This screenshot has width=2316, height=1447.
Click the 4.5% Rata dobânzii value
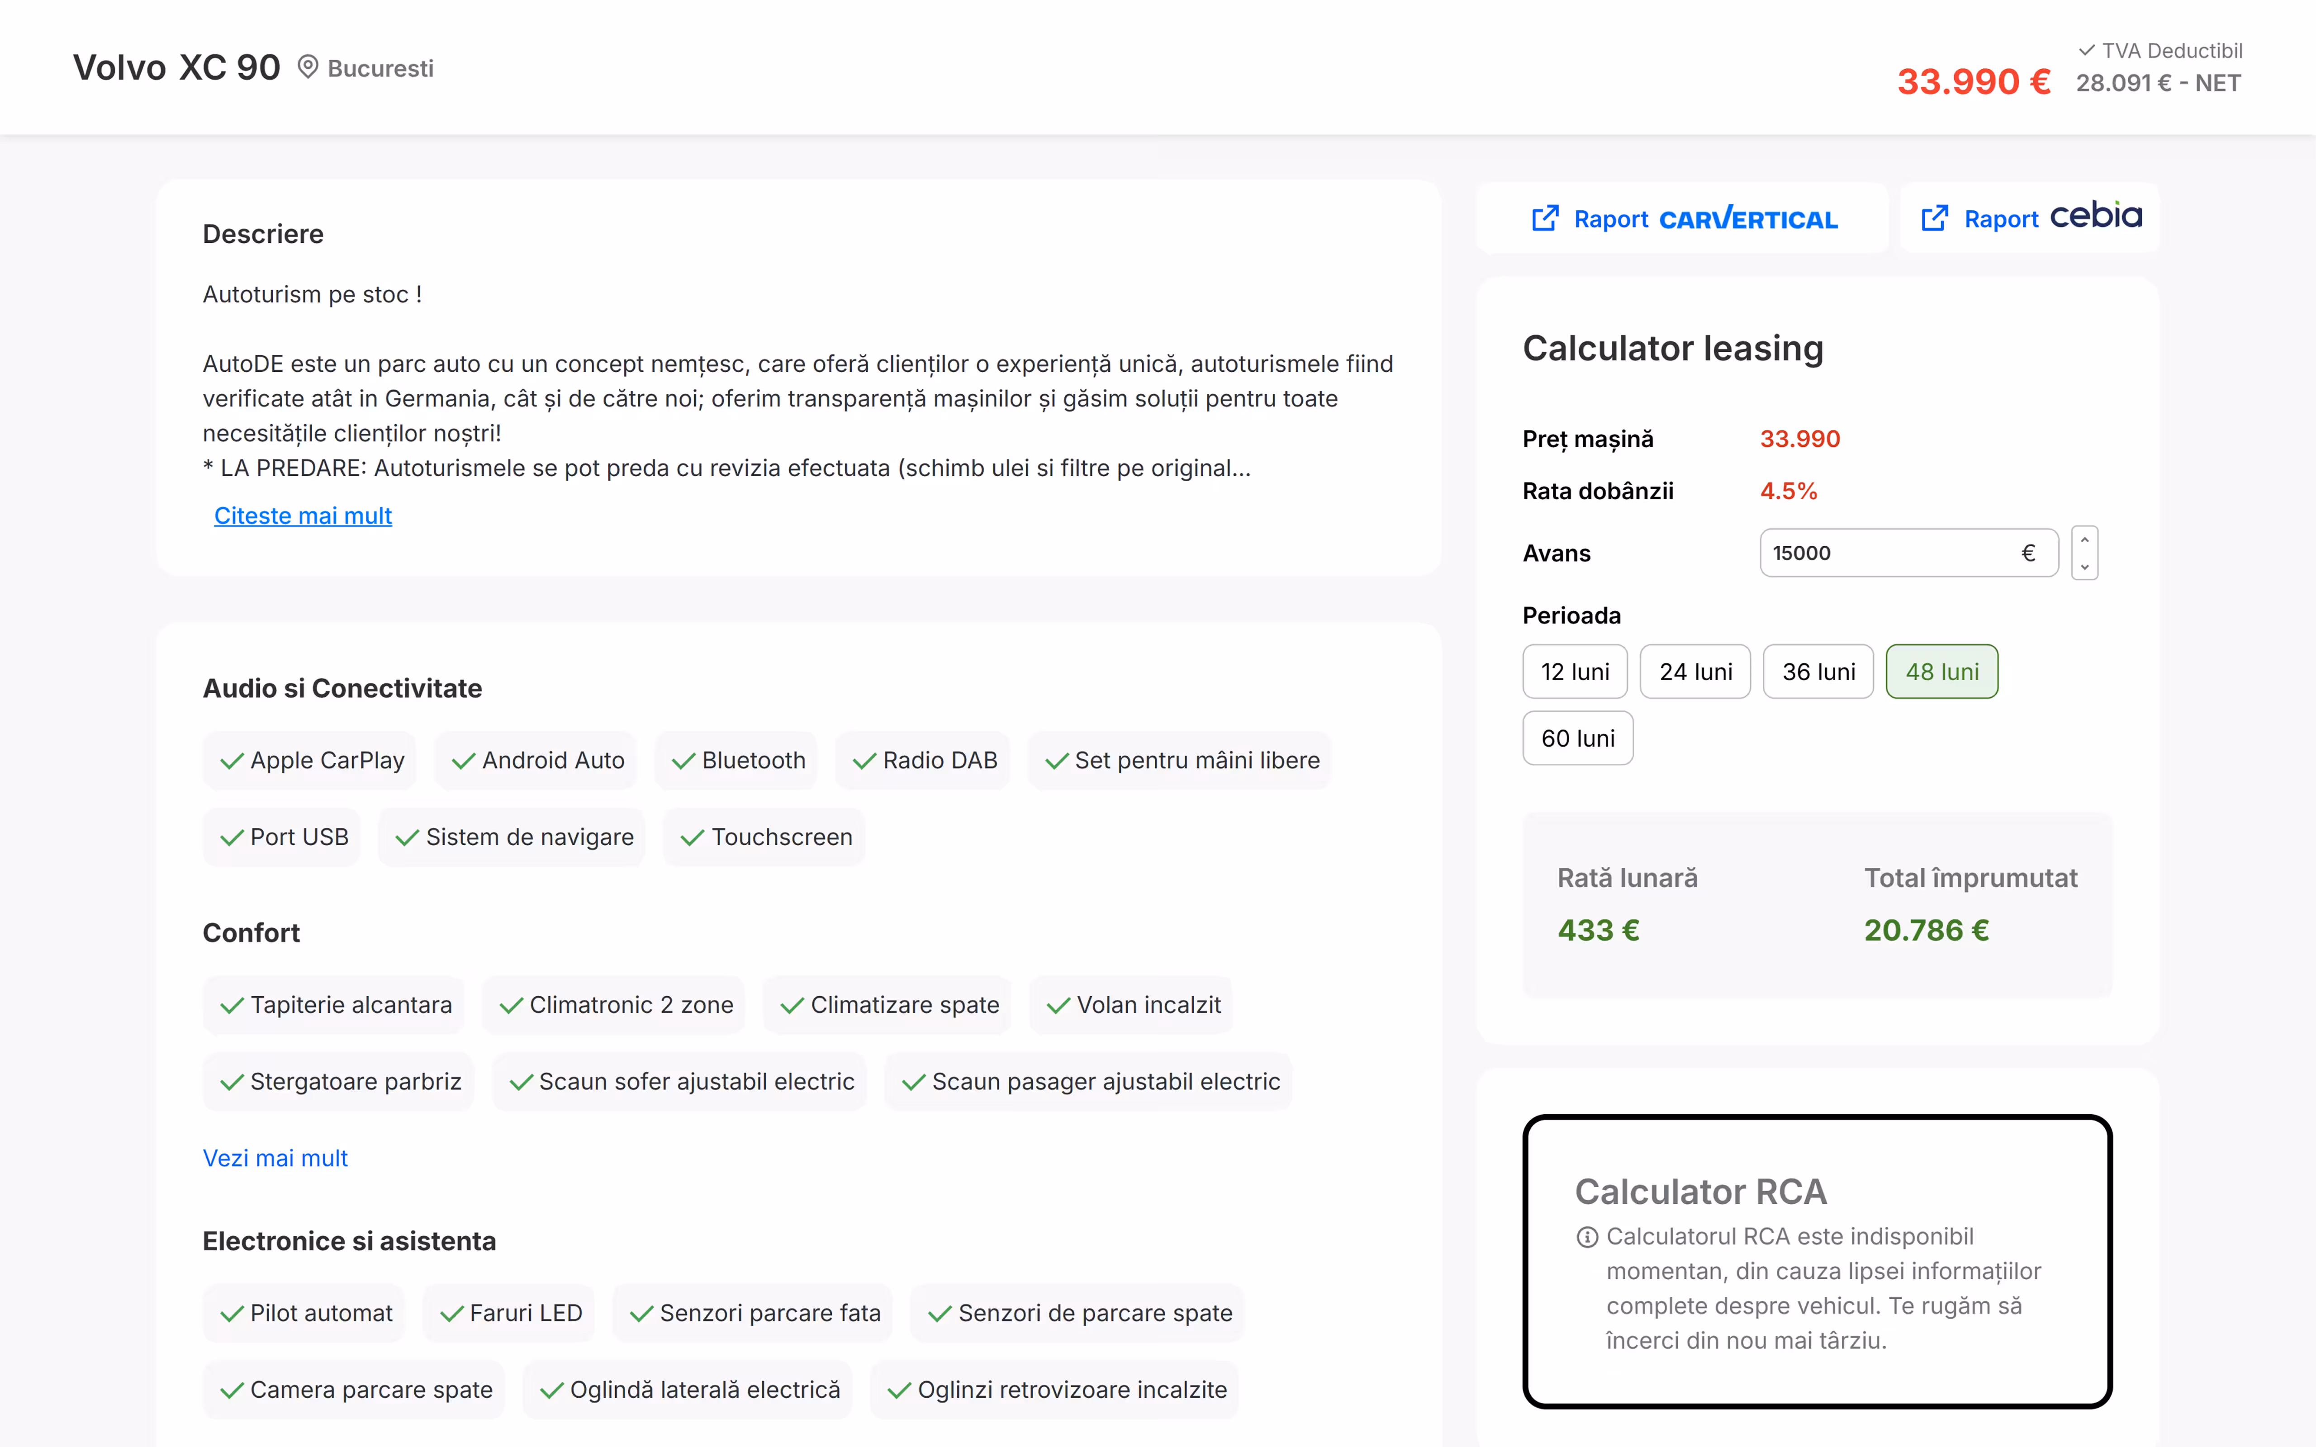(1789, 491)
